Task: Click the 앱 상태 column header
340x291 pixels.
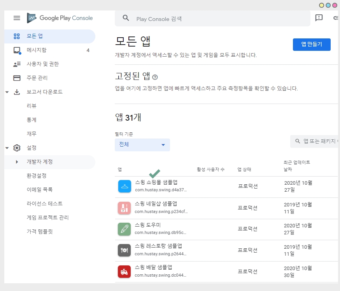Action: 244,170
